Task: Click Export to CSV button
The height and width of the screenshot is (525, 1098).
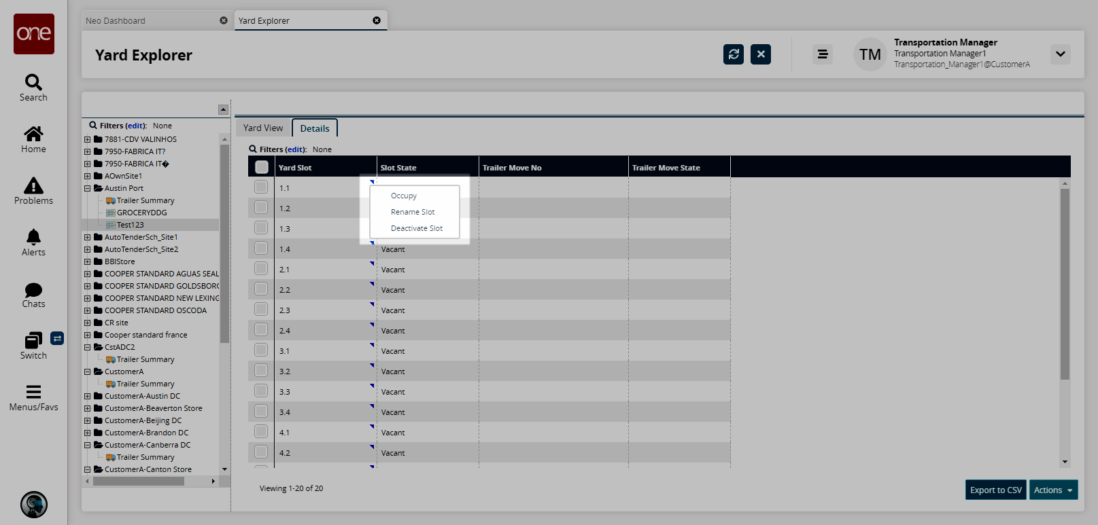Action: click(x=995, y=490)
